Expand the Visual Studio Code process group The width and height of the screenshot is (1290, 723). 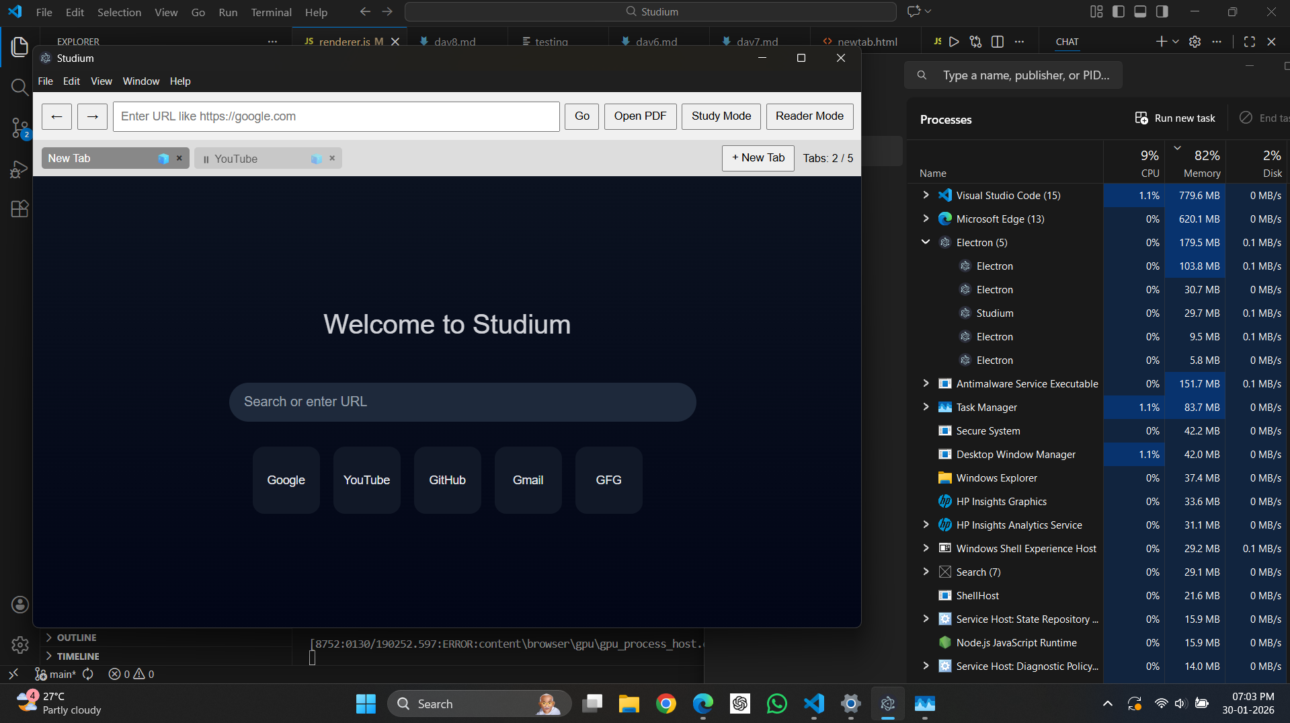tap(926, 195)
